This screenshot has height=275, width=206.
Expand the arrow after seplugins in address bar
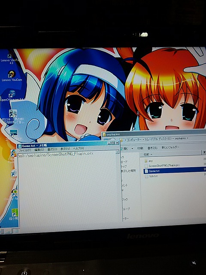[188, 138]
